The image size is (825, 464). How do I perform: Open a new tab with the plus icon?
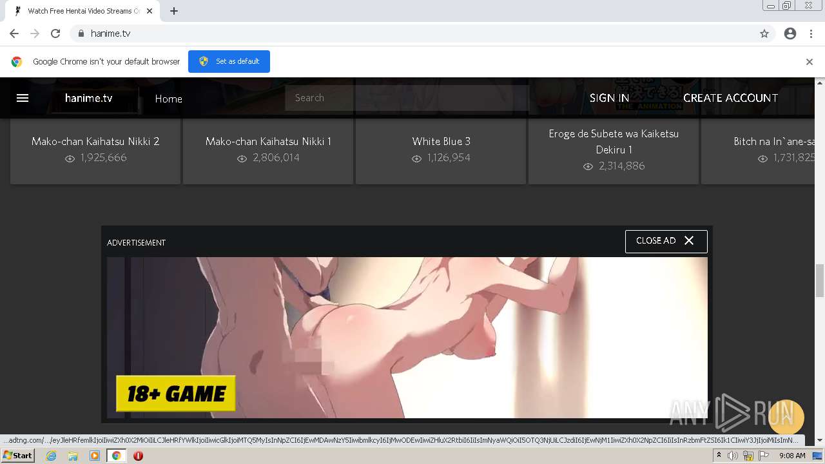click(174, 11)
